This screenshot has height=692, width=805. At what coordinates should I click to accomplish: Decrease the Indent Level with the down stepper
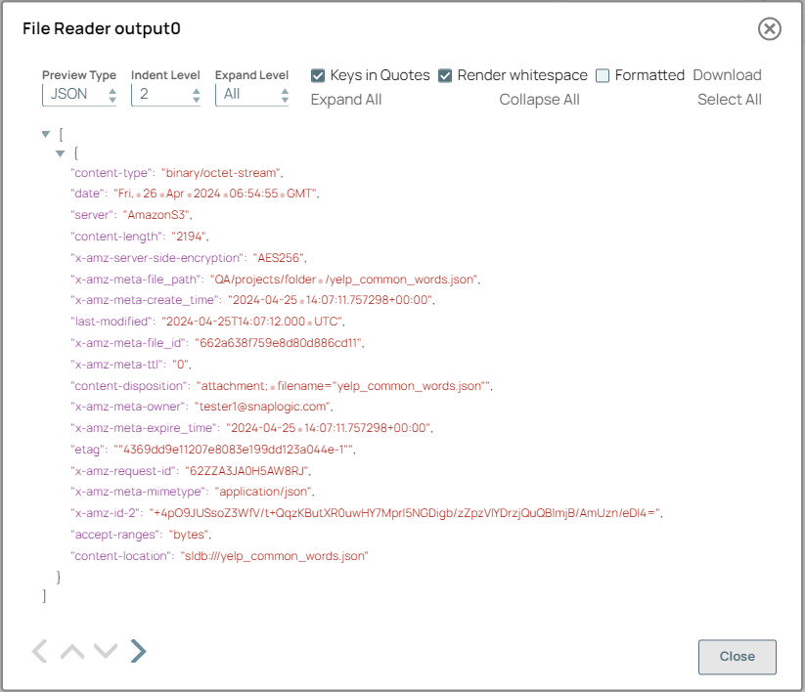click(197, 99)
